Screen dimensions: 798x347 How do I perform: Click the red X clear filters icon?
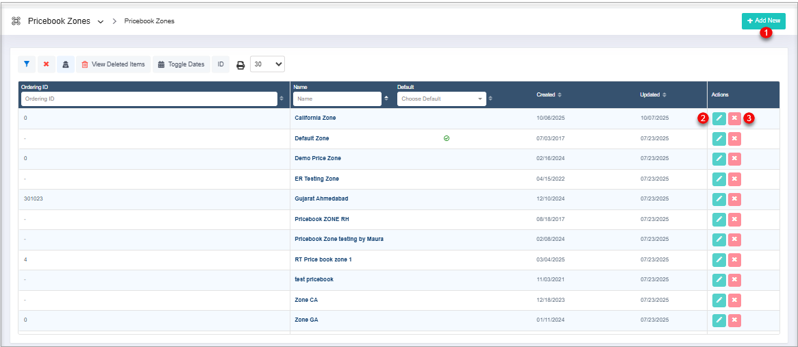(x=47, y=64)
